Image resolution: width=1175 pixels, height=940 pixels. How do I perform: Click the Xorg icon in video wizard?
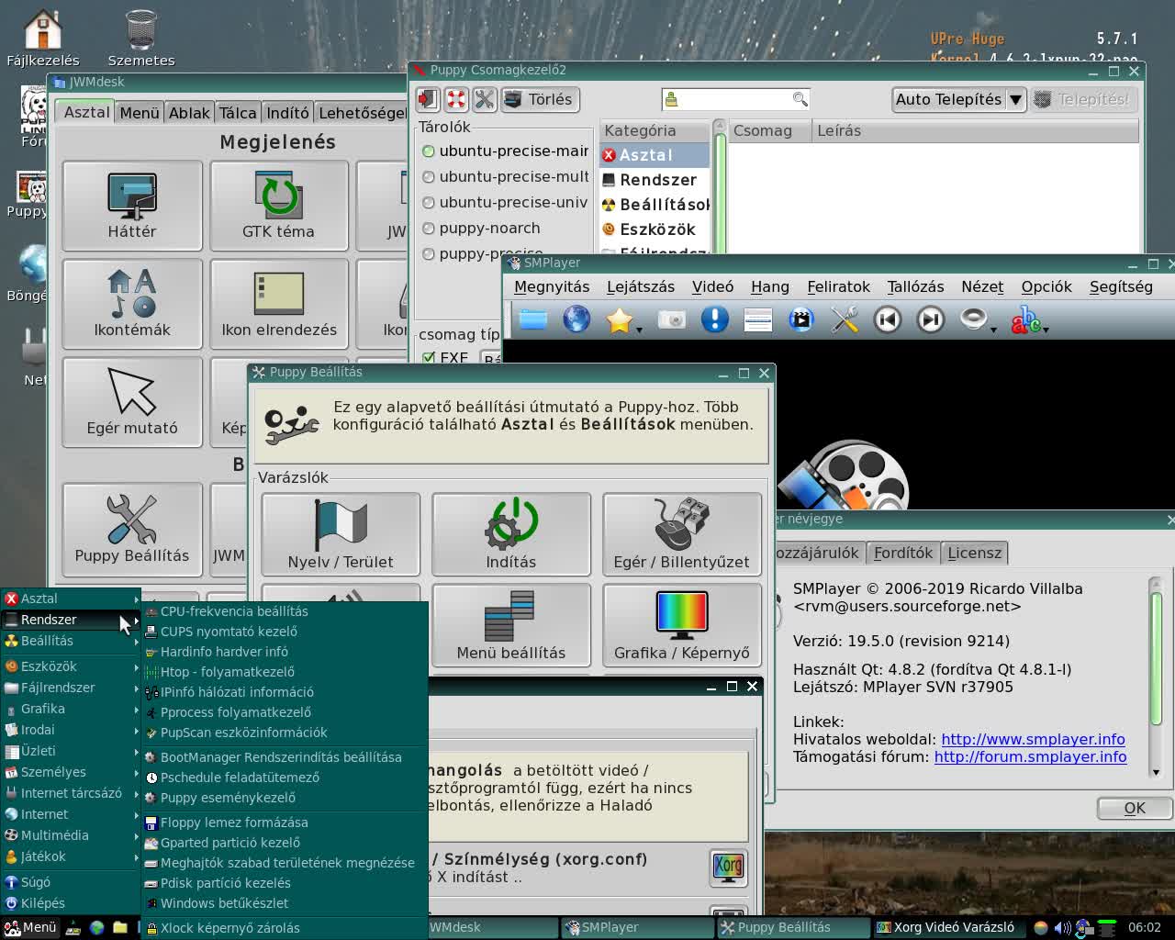[x=728, y=867]
